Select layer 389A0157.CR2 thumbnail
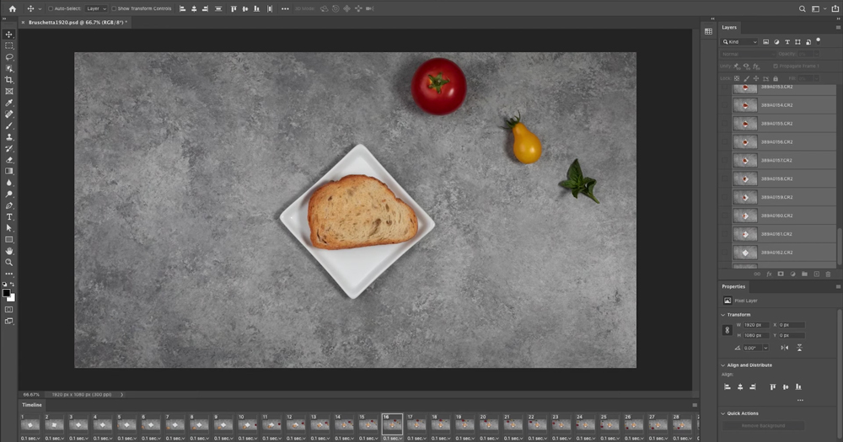 point(745,161)
